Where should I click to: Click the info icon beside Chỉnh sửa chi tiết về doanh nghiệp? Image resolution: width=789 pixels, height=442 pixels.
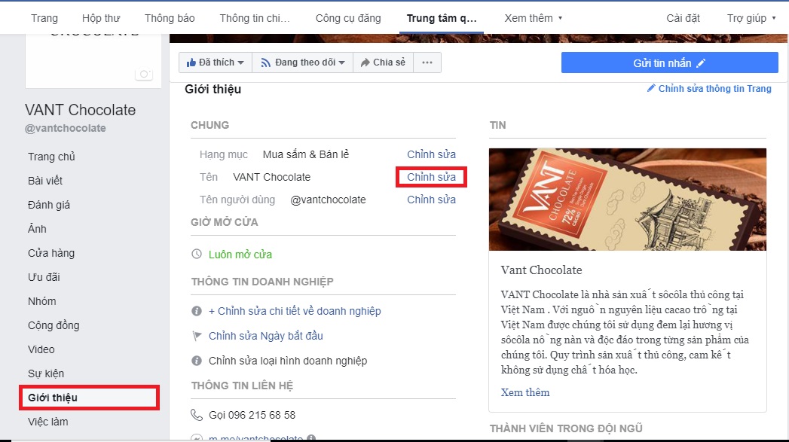pyautogui.click(x=197, y=311)
